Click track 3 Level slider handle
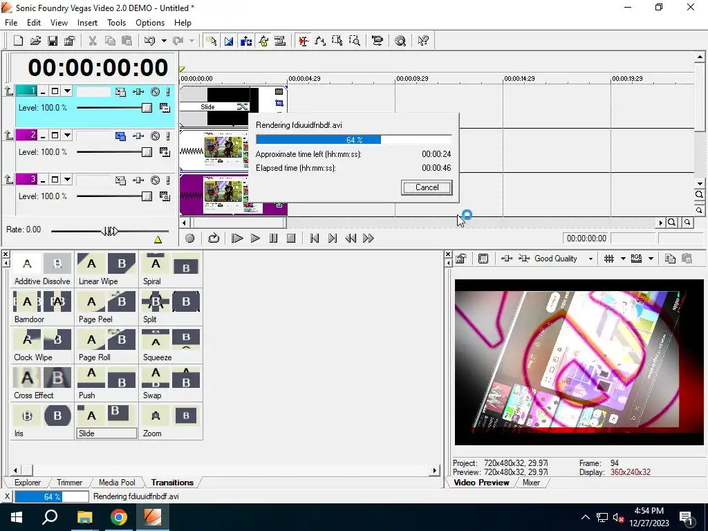Screen dimensions: 708x531 [x=147, y=196]
